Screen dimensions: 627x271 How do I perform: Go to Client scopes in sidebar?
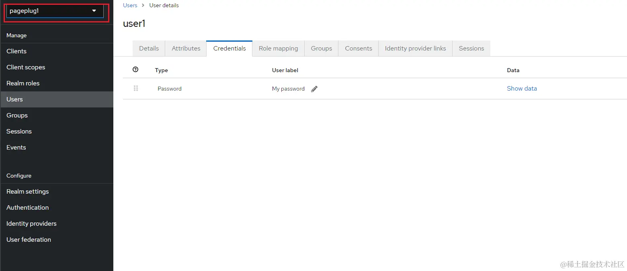tap(57, 67)
